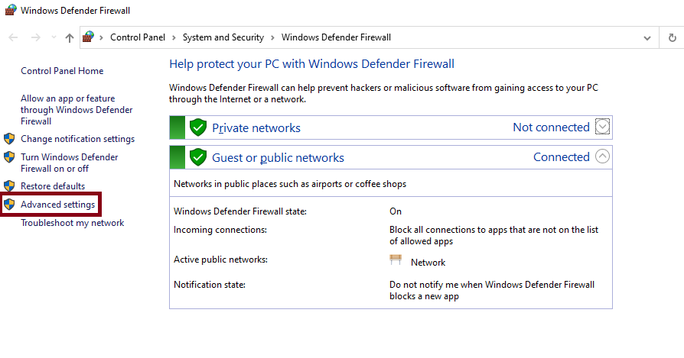The height and width of the screenshot is (358, 684).
Task: Open the recent locations dropdown arrow
Action: point(54,38)
